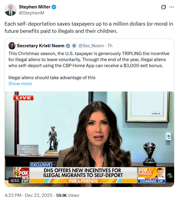Click the 7h timestamp on quoted post
Viewport: 178px width, 202px height.
[110, 46]
